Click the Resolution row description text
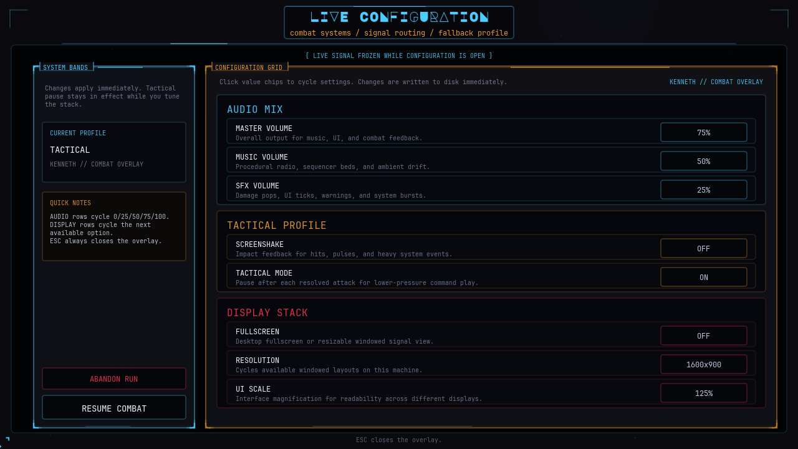Screen dimensions: 798x449 [x=329, y=370]
